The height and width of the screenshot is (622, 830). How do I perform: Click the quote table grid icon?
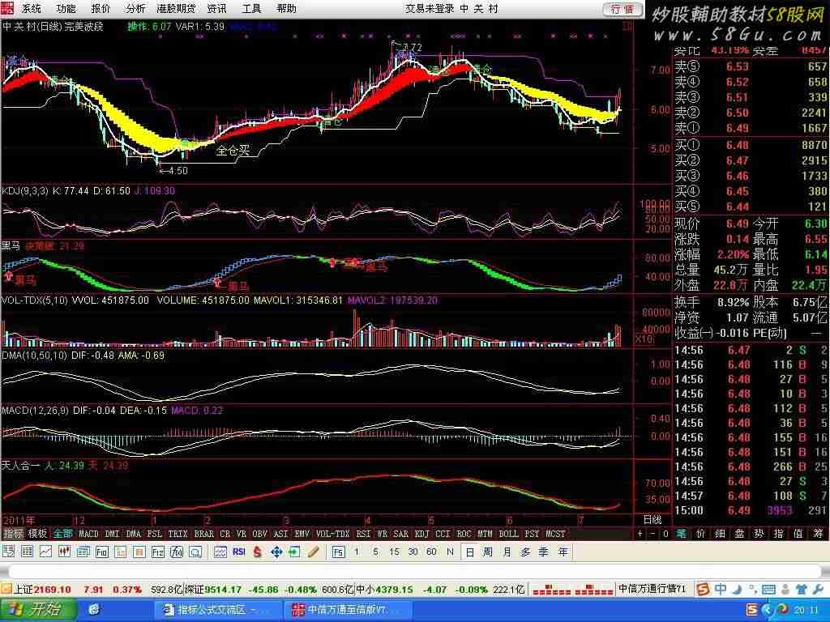[x=27, y=552]
